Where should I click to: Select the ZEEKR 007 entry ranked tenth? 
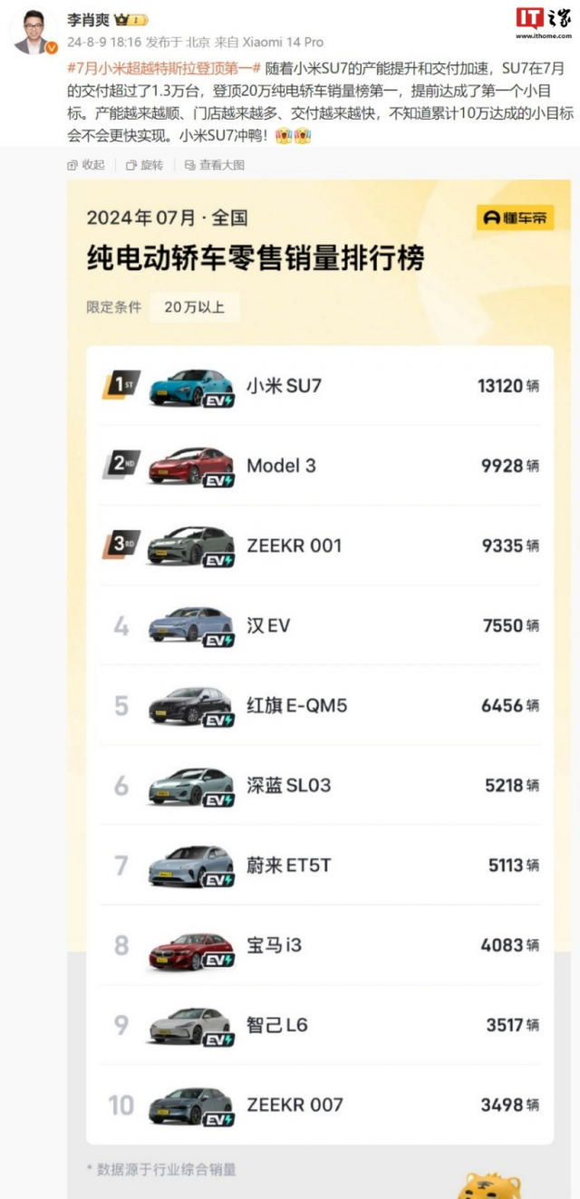320,1105
